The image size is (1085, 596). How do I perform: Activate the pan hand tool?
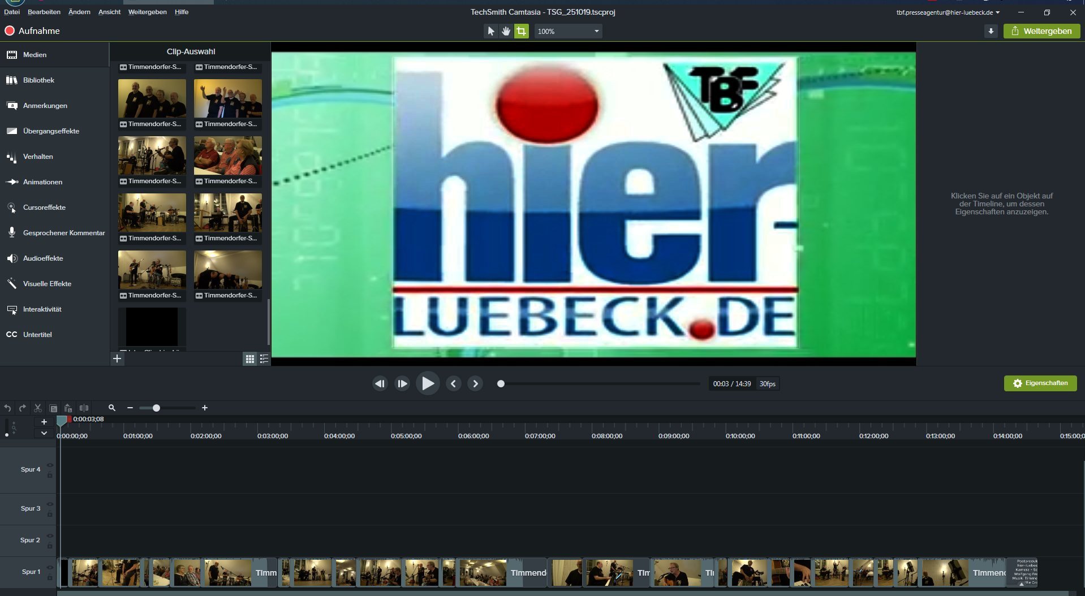pos(506,31)
